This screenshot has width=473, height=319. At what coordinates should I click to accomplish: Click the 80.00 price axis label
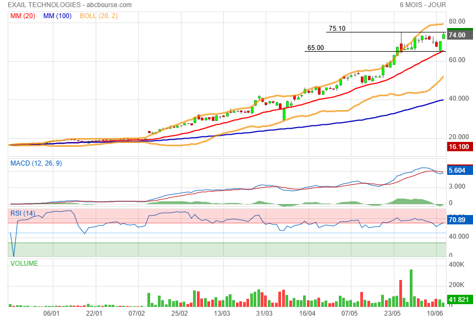pos(457,21)
